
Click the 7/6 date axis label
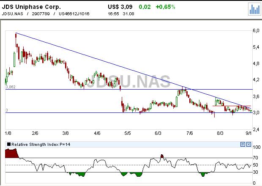pos(190,133)
